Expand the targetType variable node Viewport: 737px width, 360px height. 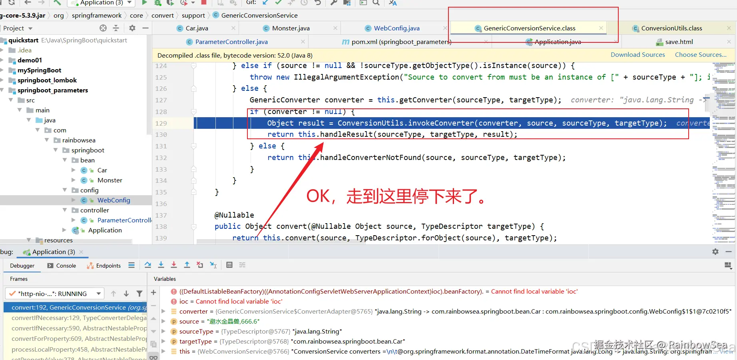point(163,341)
